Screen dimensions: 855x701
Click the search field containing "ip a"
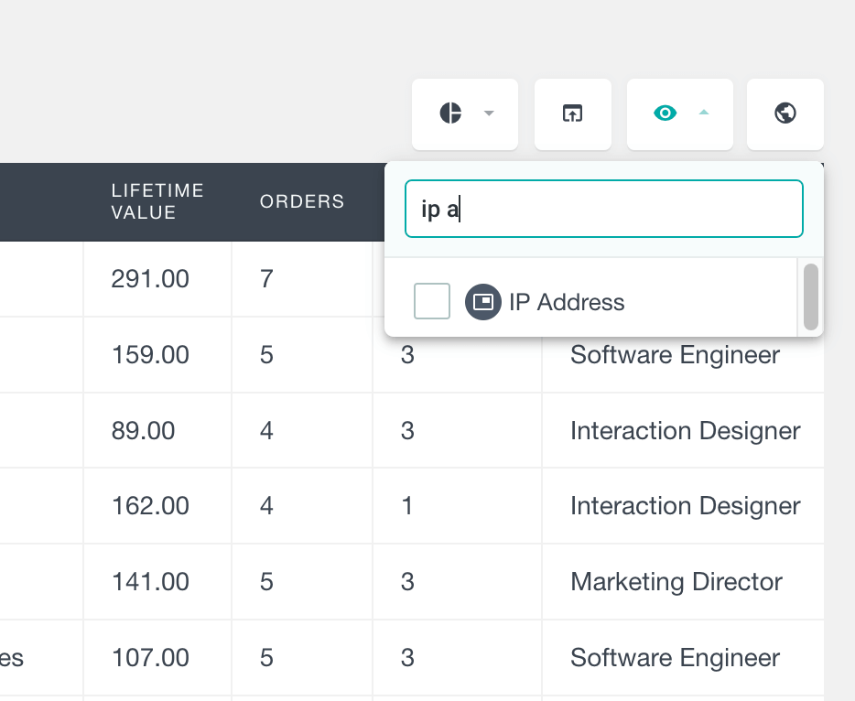point(604,209)
